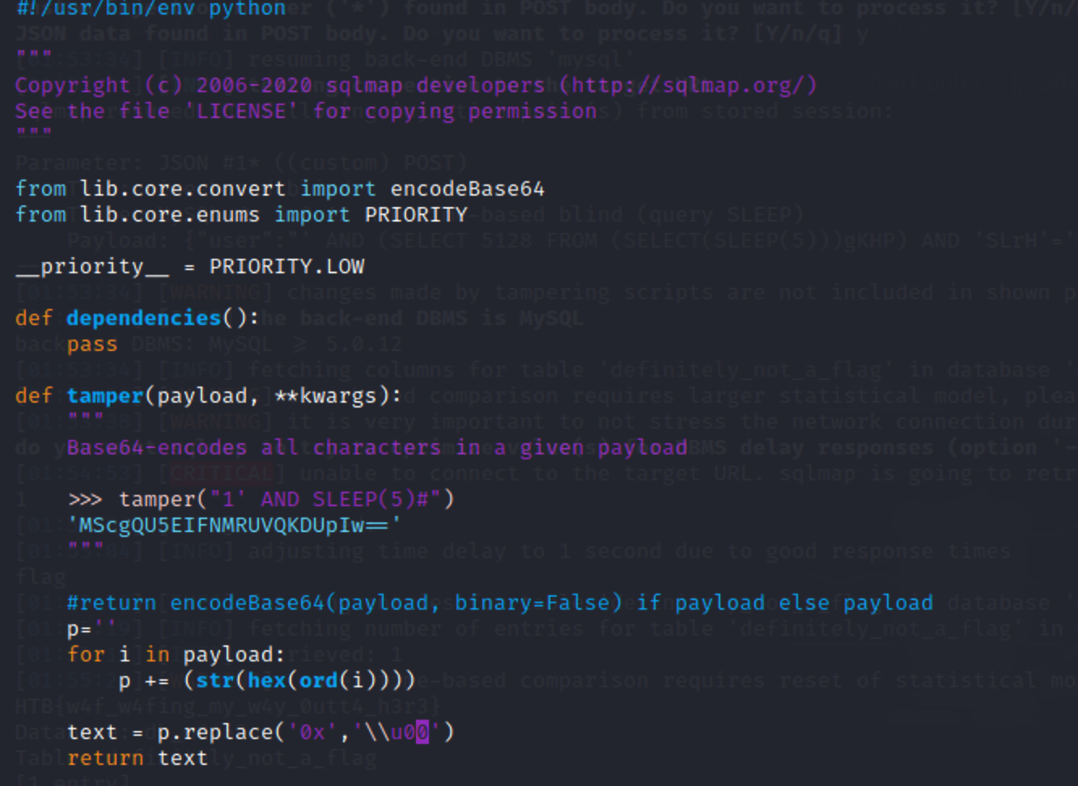Click the for i in payload loop
The width and height of the screenshot is (1078, 786).
pyautogui.click(x=174, y=654)
